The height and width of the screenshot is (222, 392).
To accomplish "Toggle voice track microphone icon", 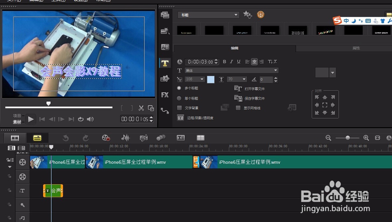I will pyautogui.click(x=22, y=205).
